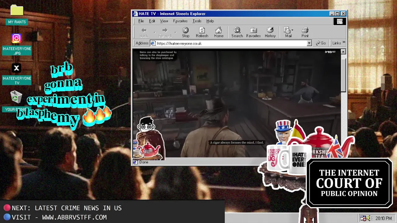Image resolution: width=397 pixels, height=223 pixels.
Task: Open the Edit menu
Action: [x=152, y=21]
